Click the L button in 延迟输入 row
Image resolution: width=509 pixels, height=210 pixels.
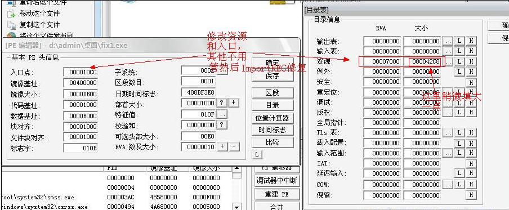[459, 173]
